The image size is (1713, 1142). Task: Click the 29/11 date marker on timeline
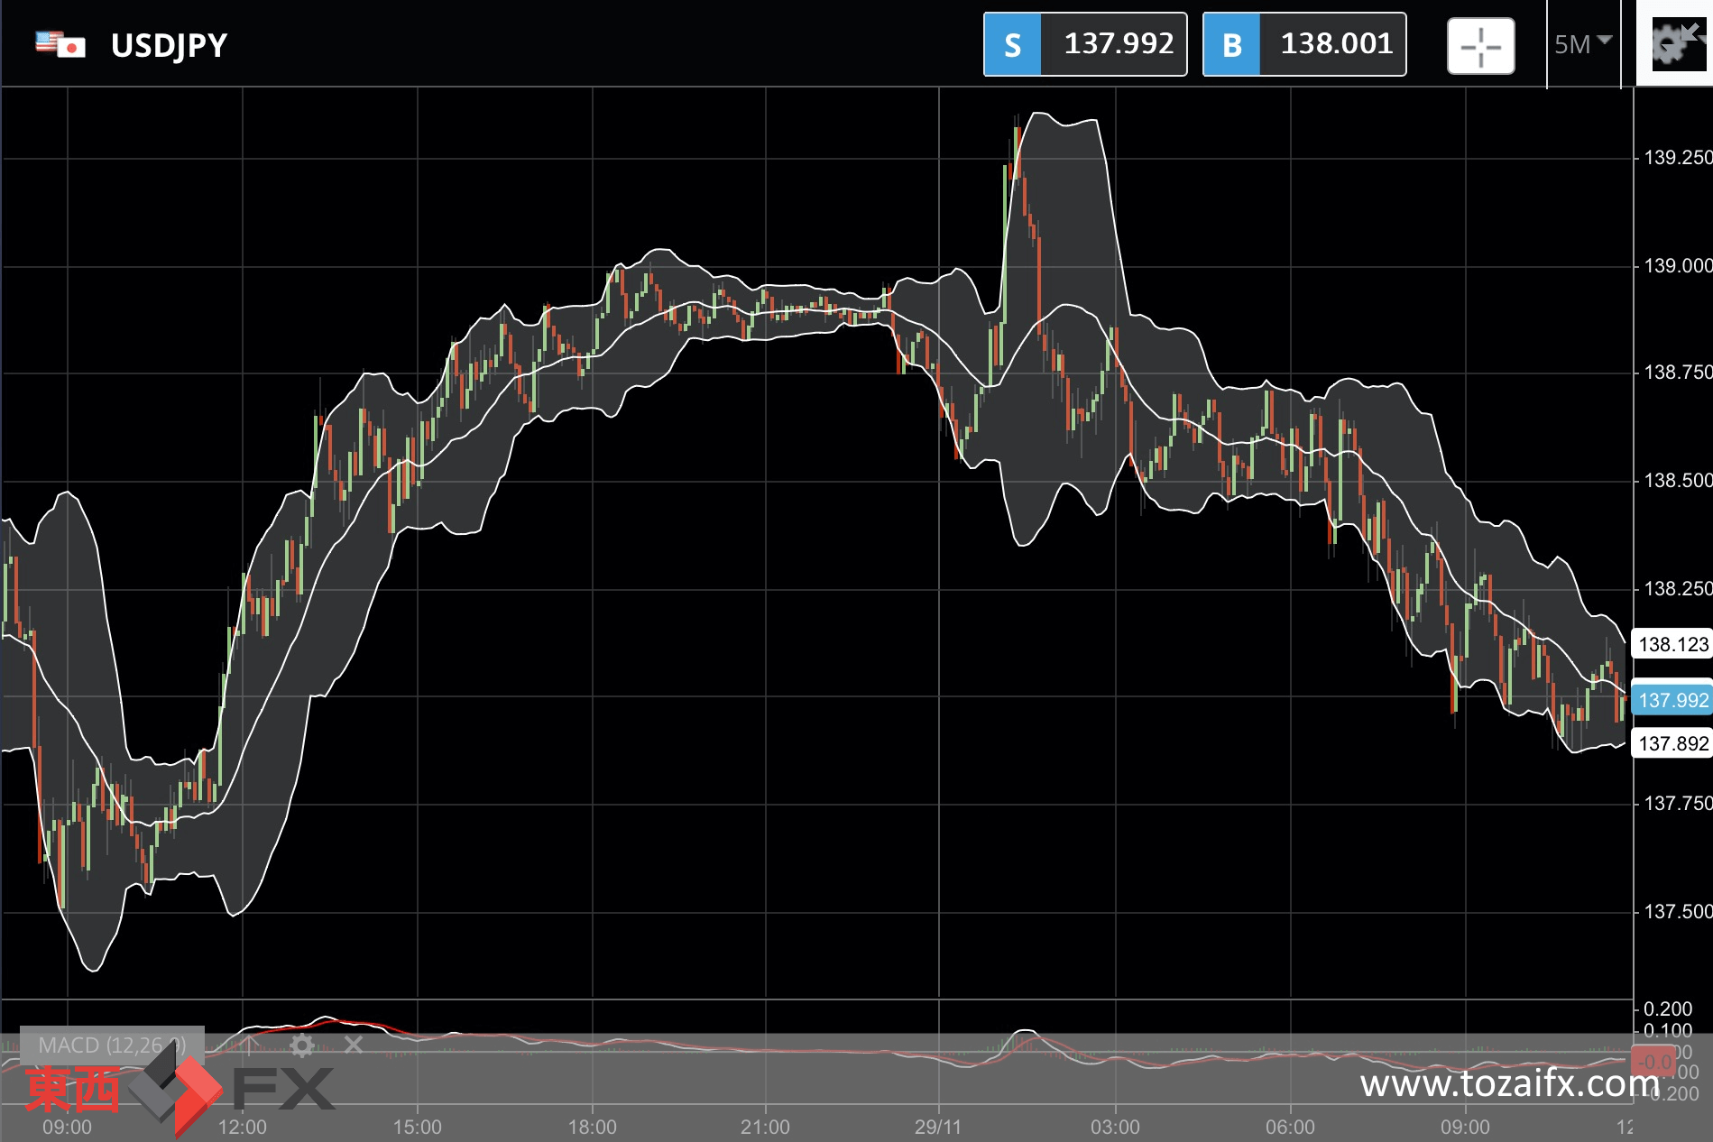(x=938, y=1127)
